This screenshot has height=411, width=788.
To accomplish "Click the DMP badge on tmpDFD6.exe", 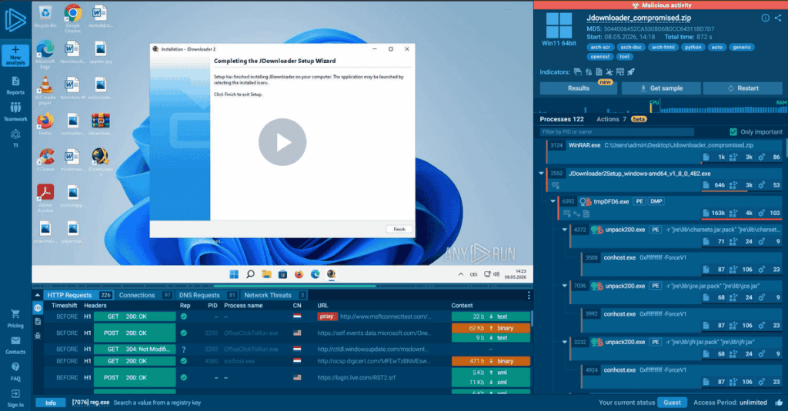I will click(x=656, y=201).
